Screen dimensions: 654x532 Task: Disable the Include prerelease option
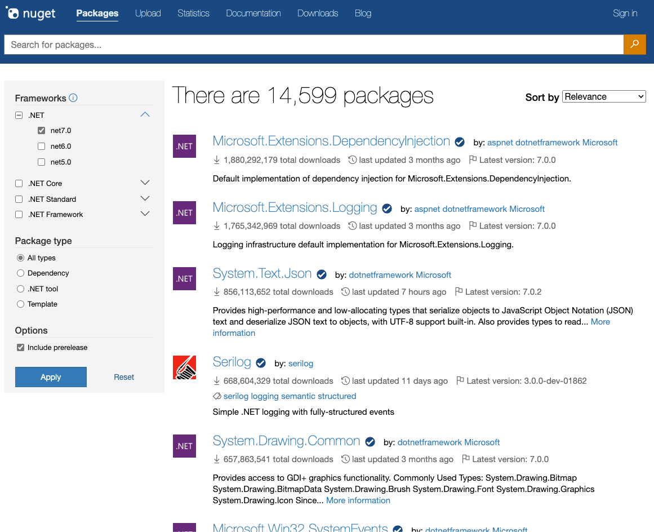pyautogui.click(x=21, y=348)
